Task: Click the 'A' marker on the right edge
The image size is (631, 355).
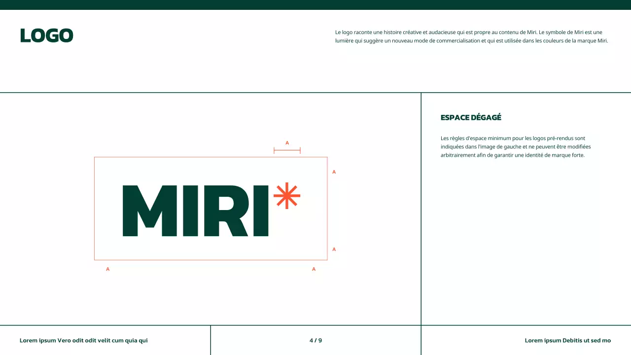Action: tap(334, 172)
